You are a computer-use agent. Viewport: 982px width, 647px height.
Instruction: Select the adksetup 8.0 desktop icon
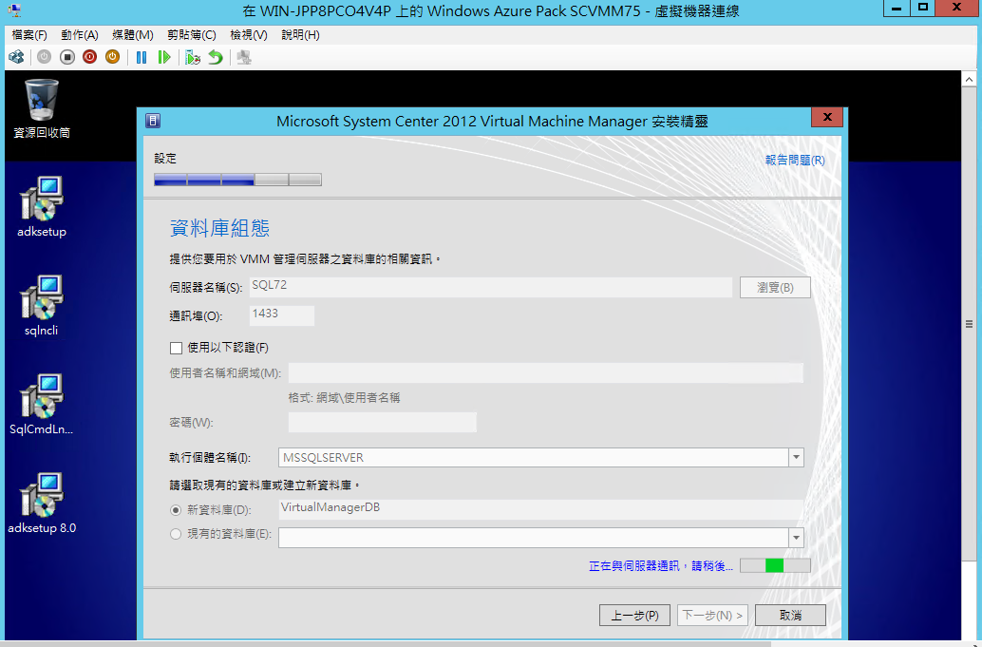click(x=42, y=504)
